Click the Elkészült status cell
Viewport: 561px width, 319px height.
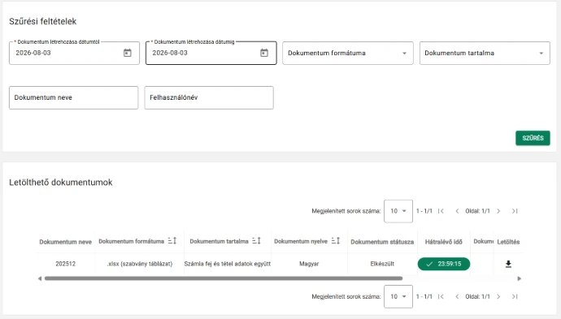[x=382, y=264]
